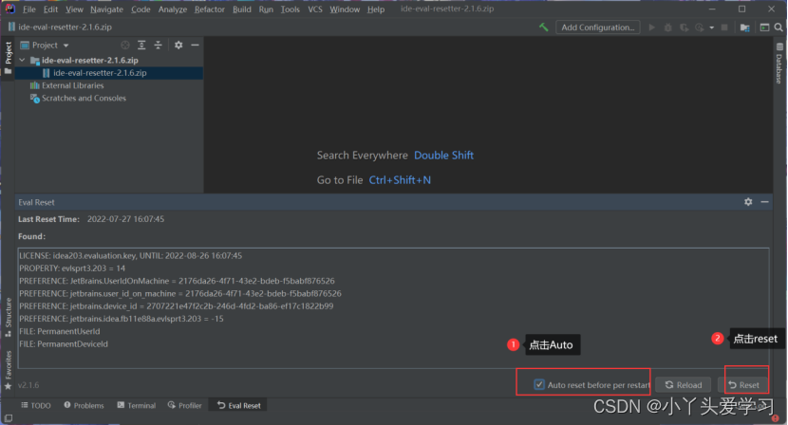Open Project panel gear settings
788x425 pixels.
click(x=178, y=46)
